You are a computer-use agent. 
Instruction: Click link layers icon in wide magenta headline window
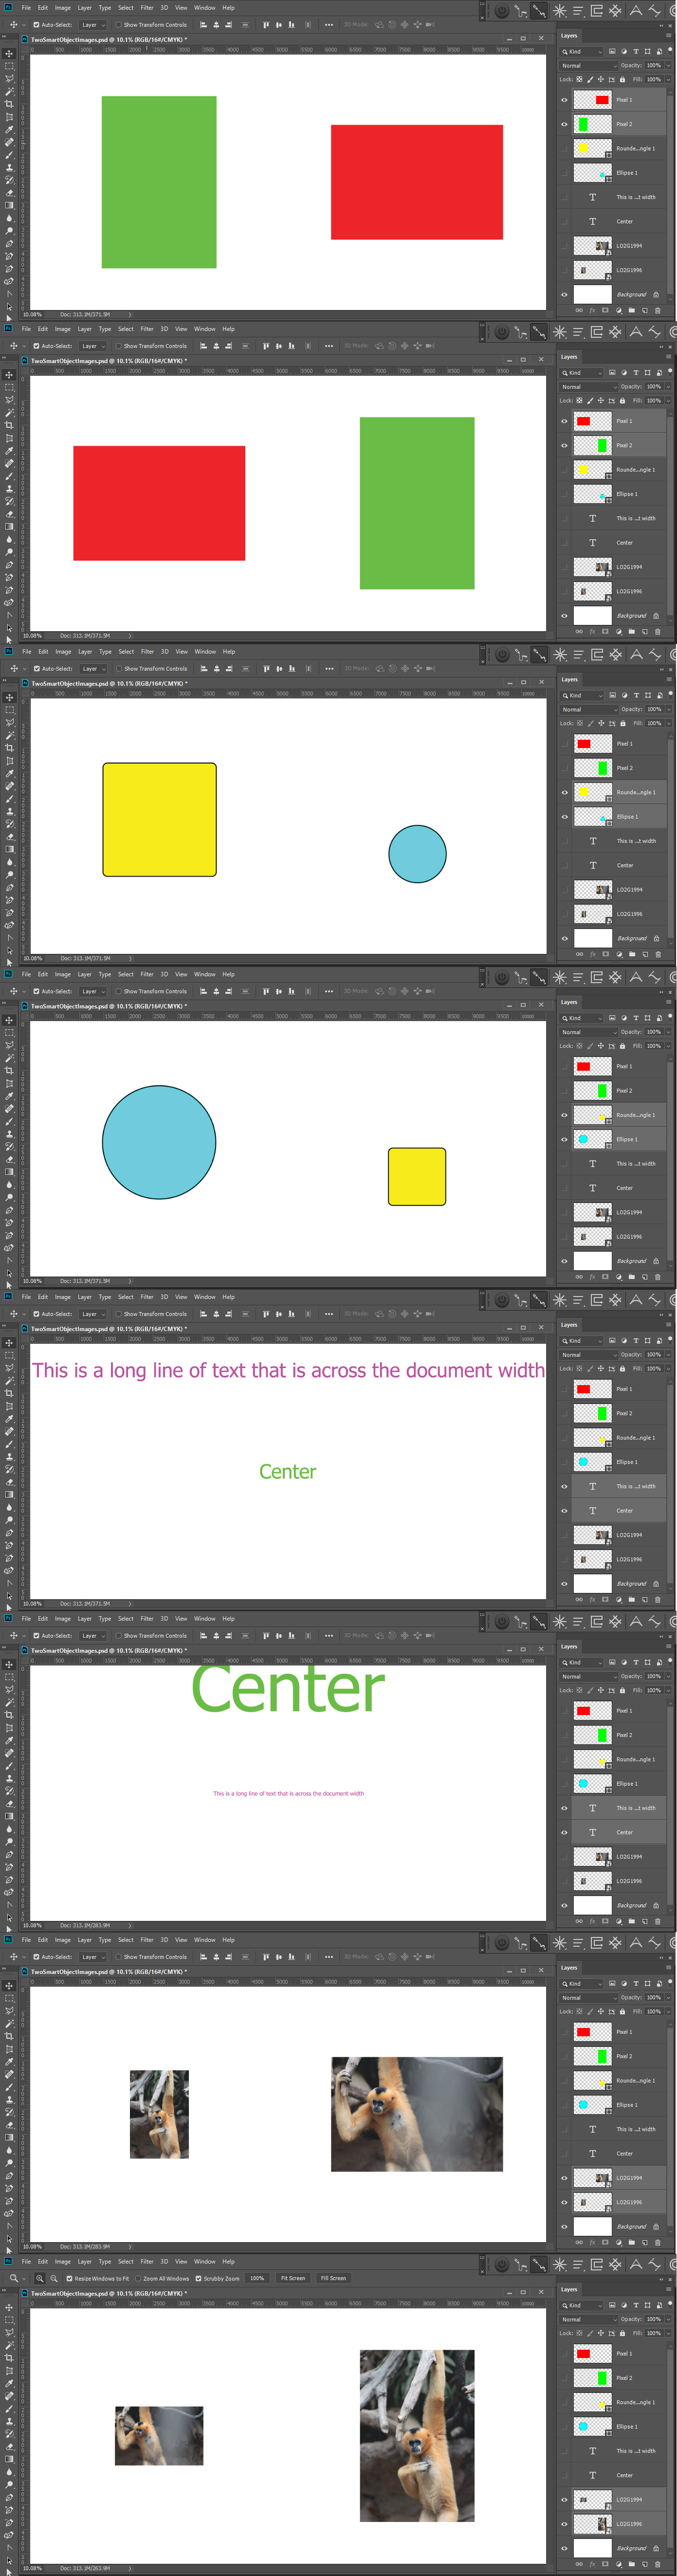point(579,1599)
